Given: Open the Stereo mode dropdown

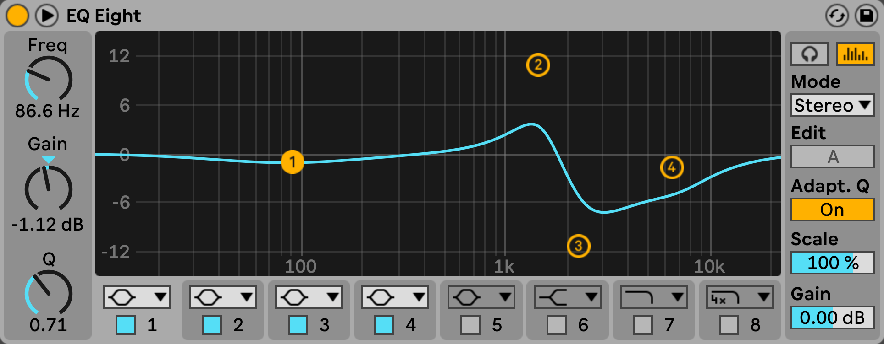Looking at the screenshot, I should [x=833, y=106].
